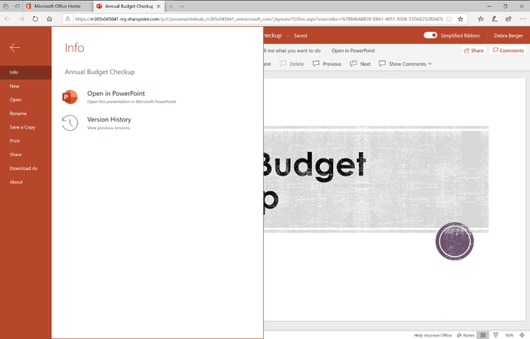Open Download As options
Screen dimensions: 530x339
pos(26,168)
